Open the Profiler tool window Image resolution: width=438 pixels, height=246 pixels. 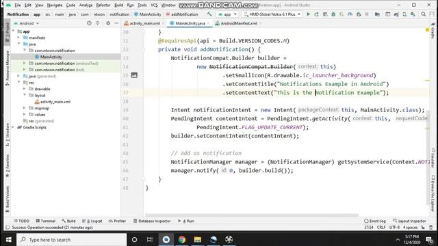click(x=117, y=221)
